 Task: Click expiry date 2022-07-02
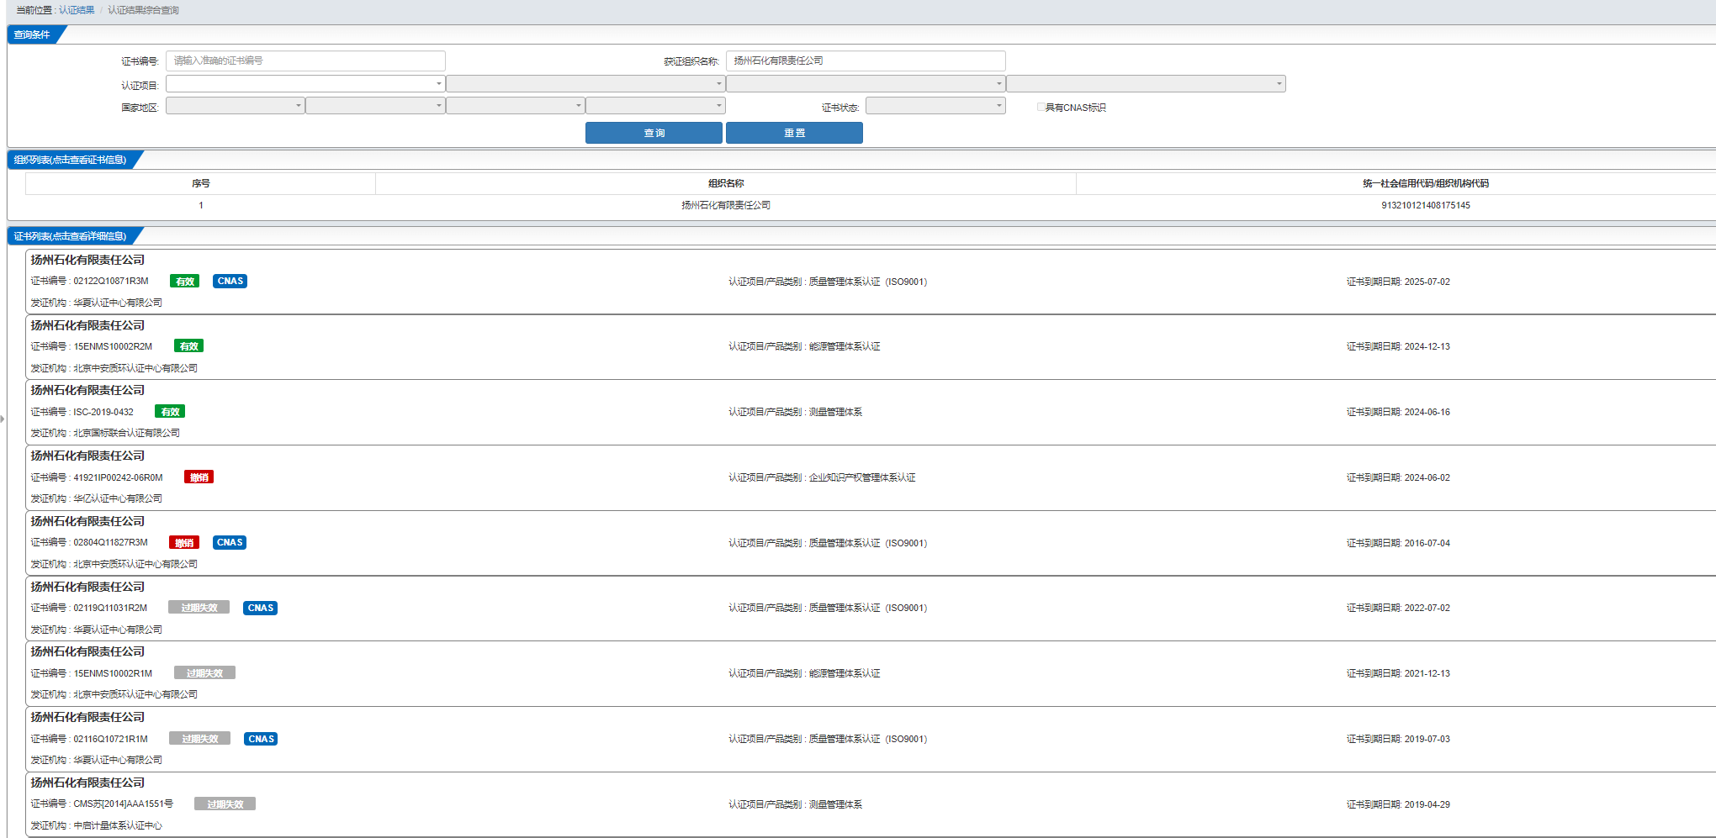pos(1427,608)
